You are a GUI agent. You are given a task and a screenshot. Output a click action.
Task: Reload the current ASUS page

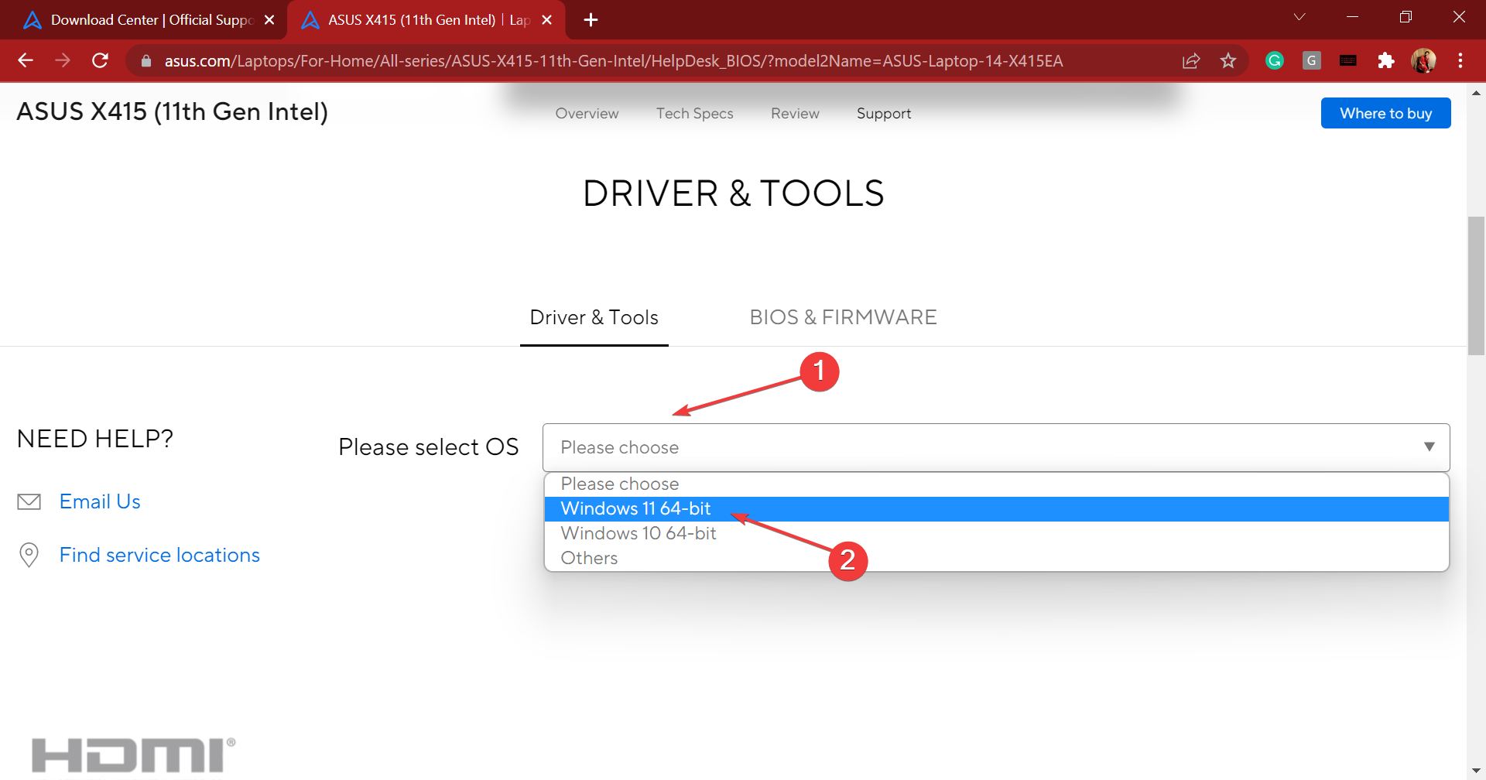coord(100,60)
